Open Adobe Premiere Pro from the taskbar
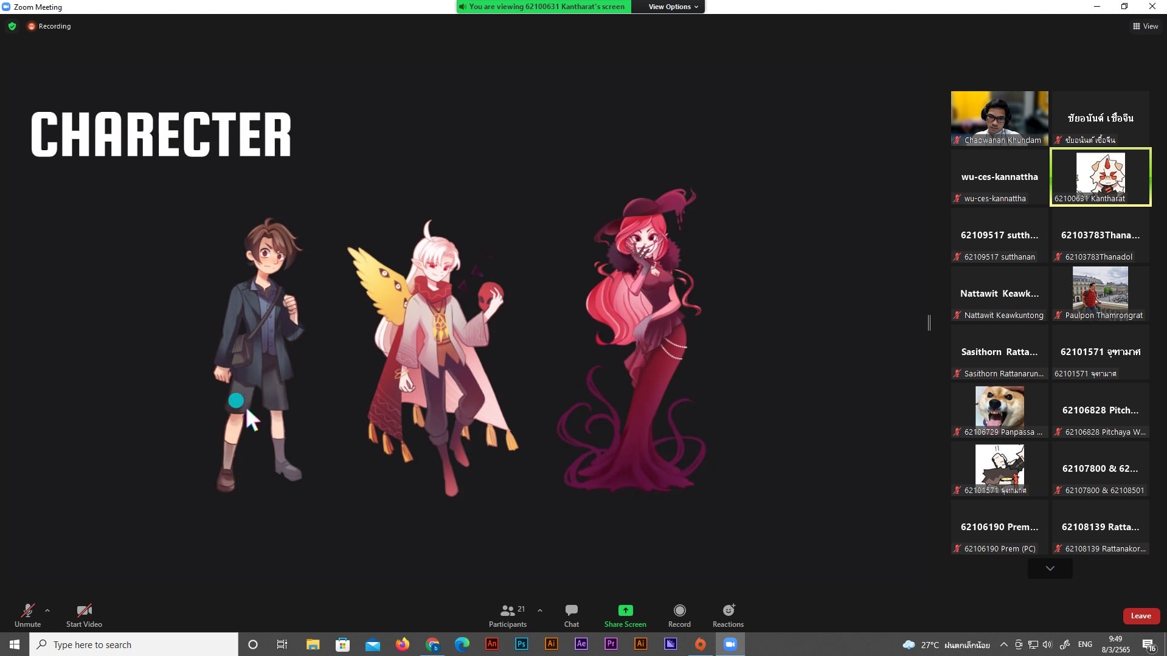The height and width of the screenshot is (656, 1167). point(611,644)
